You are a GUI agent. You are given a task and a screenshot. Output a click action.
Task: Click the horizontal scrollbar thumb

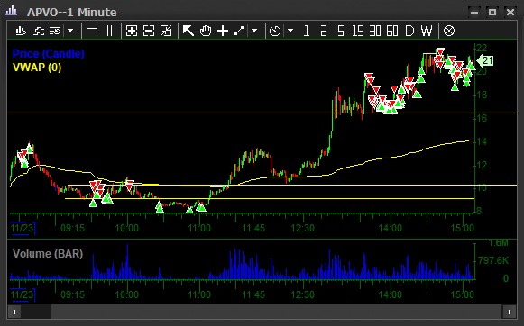tap(36, 312)
